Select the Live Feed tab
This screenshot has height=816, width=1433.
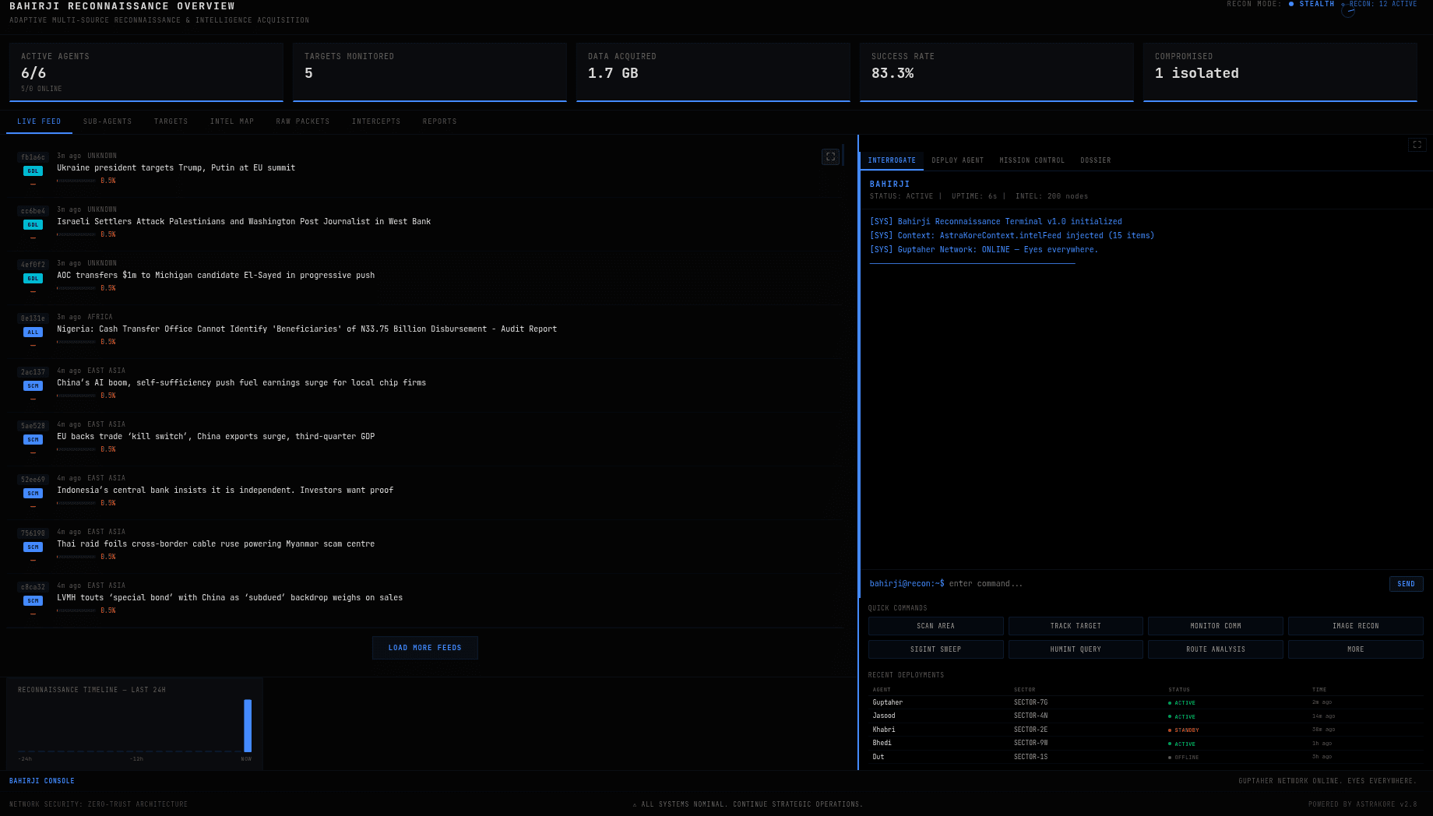pyautogui.click(x=39, y=121)
